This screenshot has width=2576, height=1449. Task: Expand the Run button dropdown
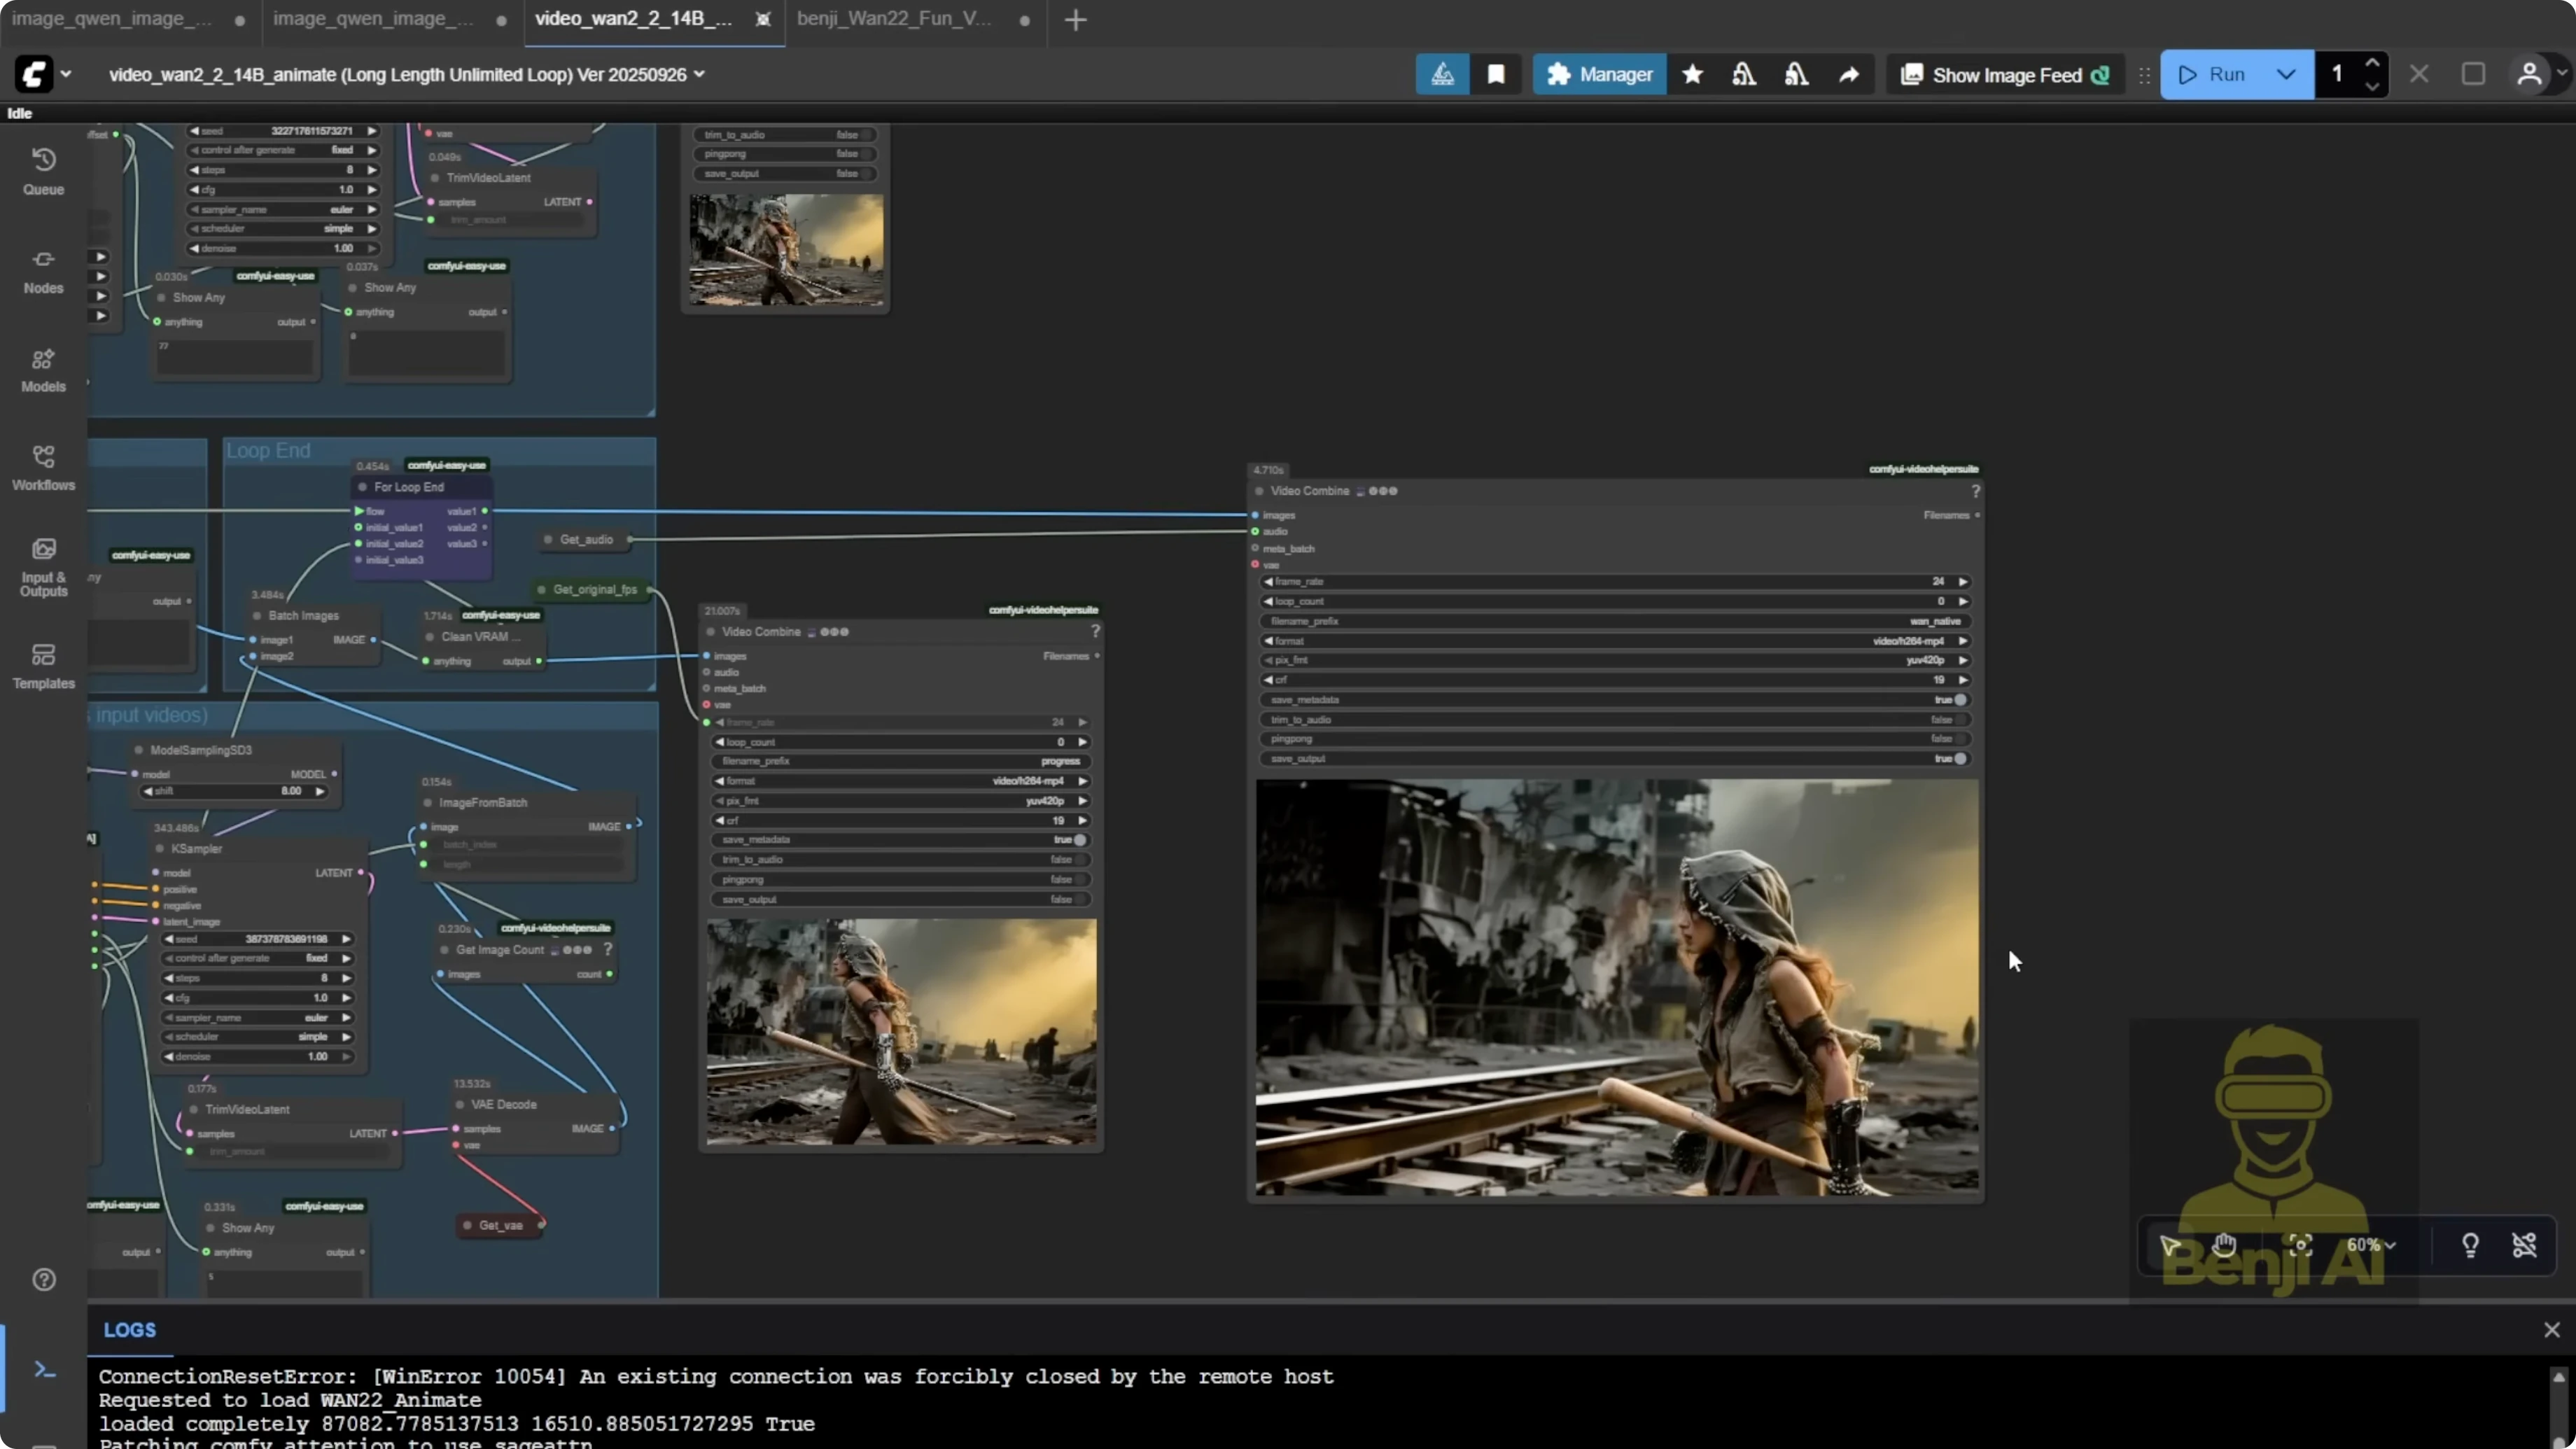(2286, 74)
